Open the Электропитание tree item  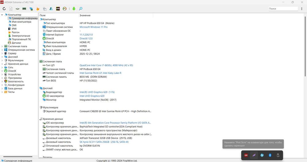pos(21,36)
